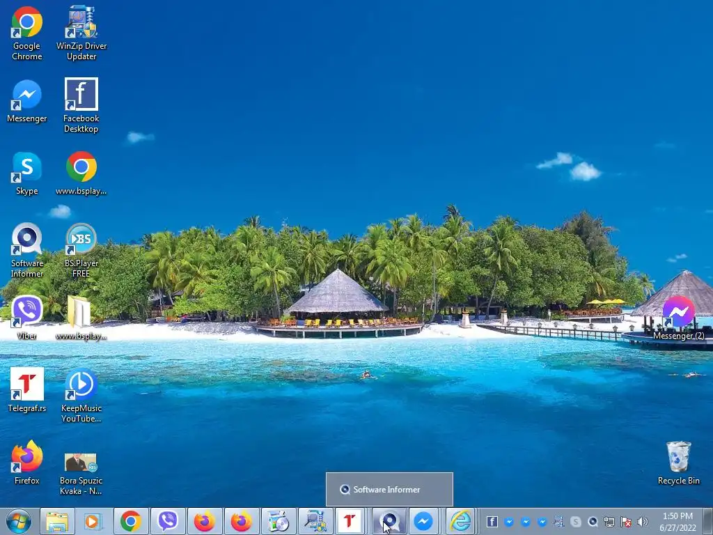Click the Facebook icon in system tray
Screen dimensions: 713x535
[492, 522]
